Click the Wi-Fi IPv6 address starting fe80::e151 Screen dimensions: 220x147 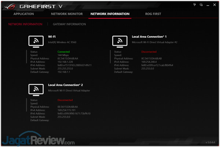pyautogui.click(x=74, y=65)
